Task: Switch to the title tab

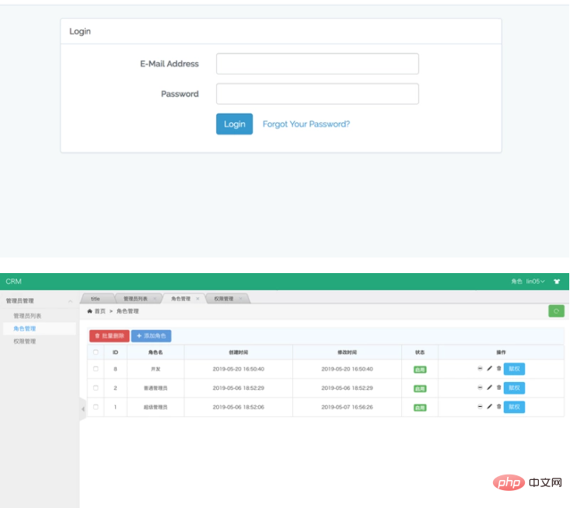Action: [95, 299]
